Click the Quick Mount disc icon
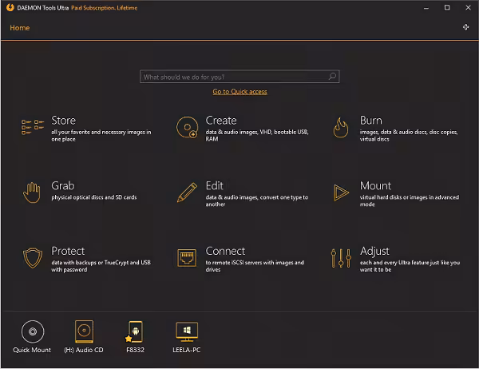This screenshot has height=369, width=479. (x=32, y=331)
